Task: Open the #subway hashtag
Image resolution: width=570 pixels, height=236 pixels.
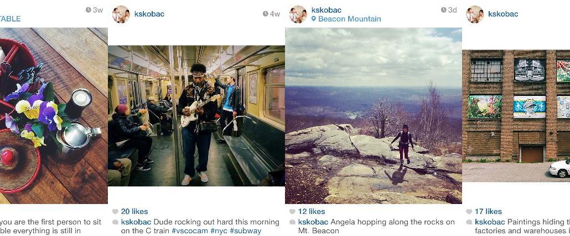Action: point(245,230)
